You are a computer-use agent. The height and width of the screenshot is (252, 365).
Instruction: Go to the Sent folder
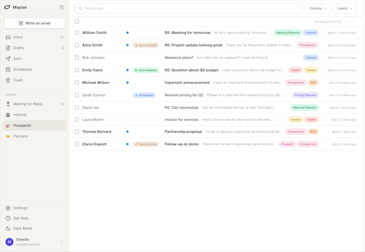[x=18, y=58]
